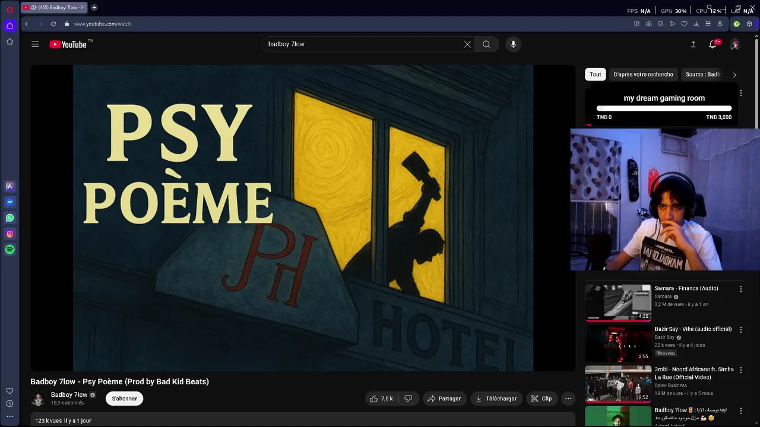
Task: Open options for 'my dream gaming room'
Action: pos(741,93)
